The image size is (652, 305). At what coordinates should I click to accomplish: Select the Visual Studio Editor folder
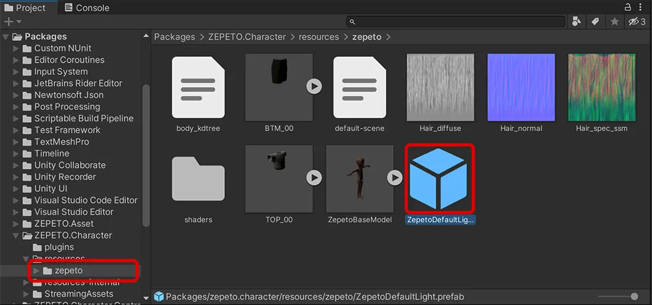point(68,212)
